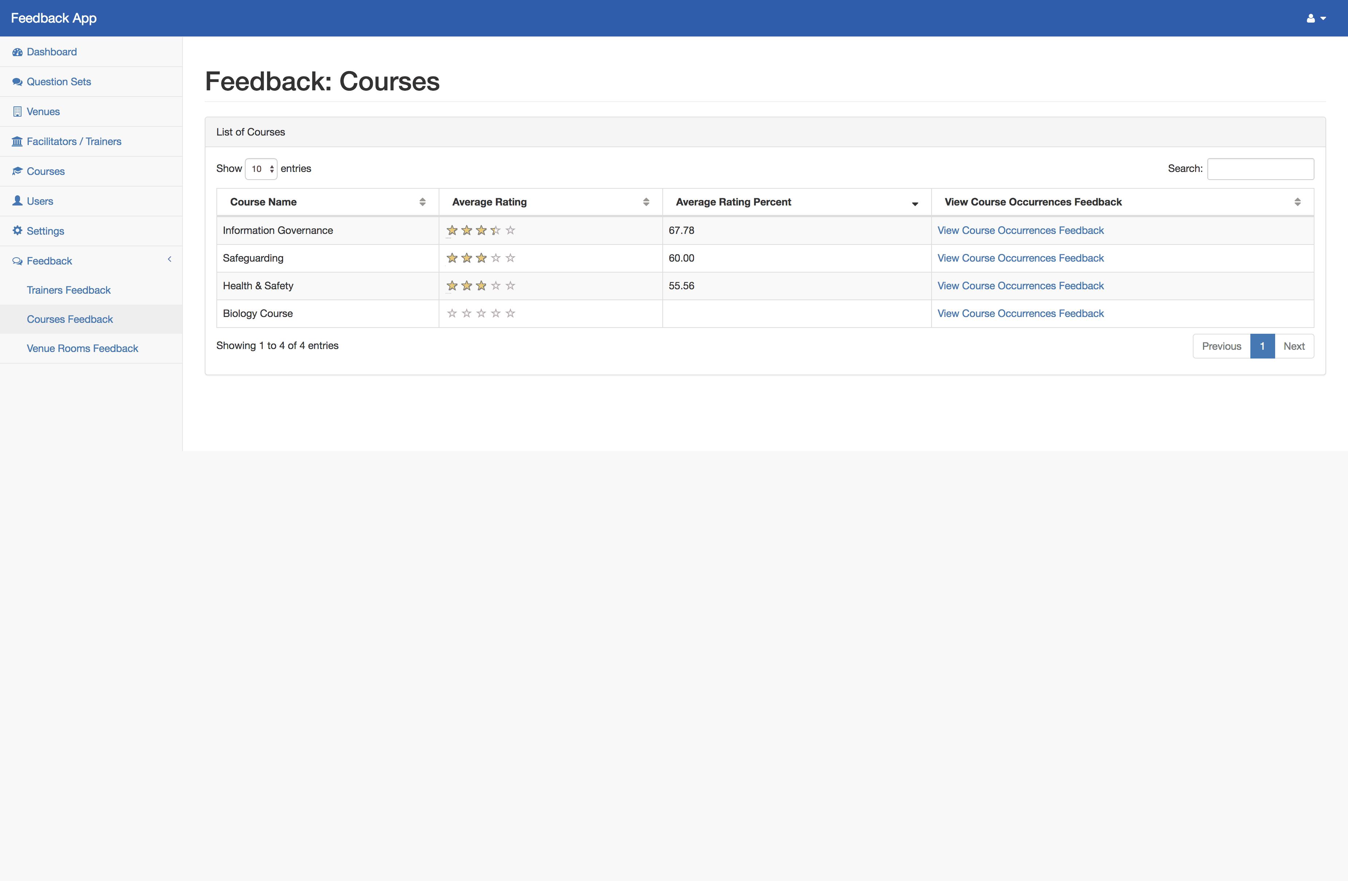This screenshot has height=881, width=1348.
Task: Click the Facilitators / Trainers institution icon
Action: click(x=17, y=142)
